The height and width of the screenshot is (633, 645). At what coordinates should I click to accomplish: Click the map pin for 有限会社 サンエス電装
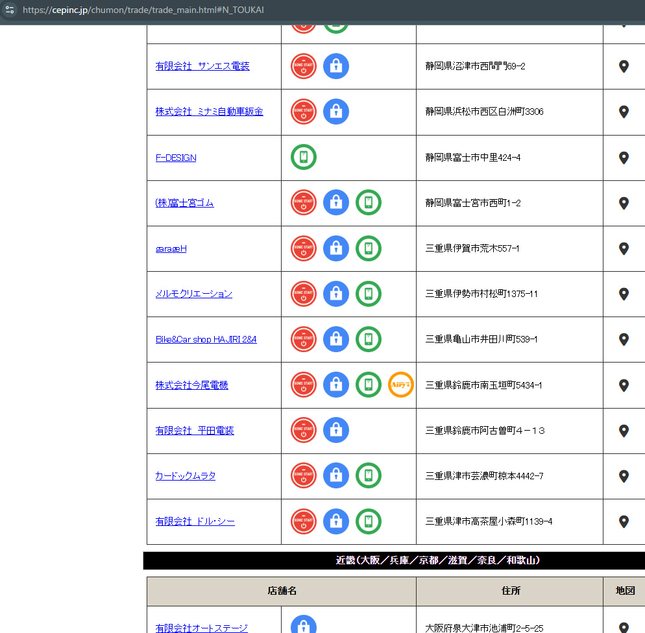[624, 66]
